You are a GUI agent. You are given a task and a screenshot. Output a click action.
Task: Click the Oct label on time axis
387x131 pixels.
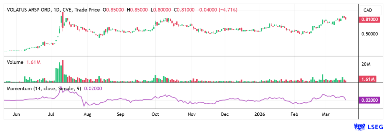tap(156, 114)
